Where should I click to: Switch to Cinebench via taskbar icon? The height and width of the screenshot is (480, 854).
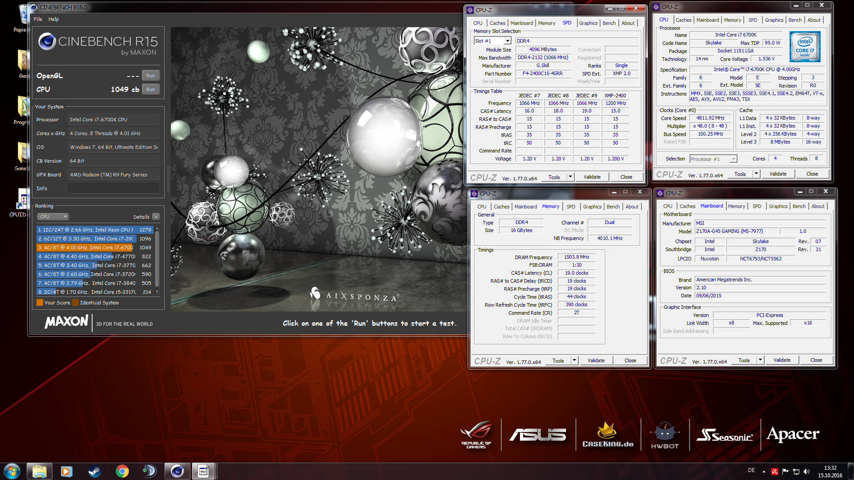pyautogui.click(x=177, y=471)
